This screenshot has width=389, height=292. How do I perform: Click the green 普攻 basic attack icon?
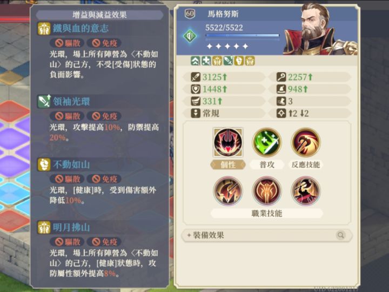pyautogui.click(x=267, y=142)
